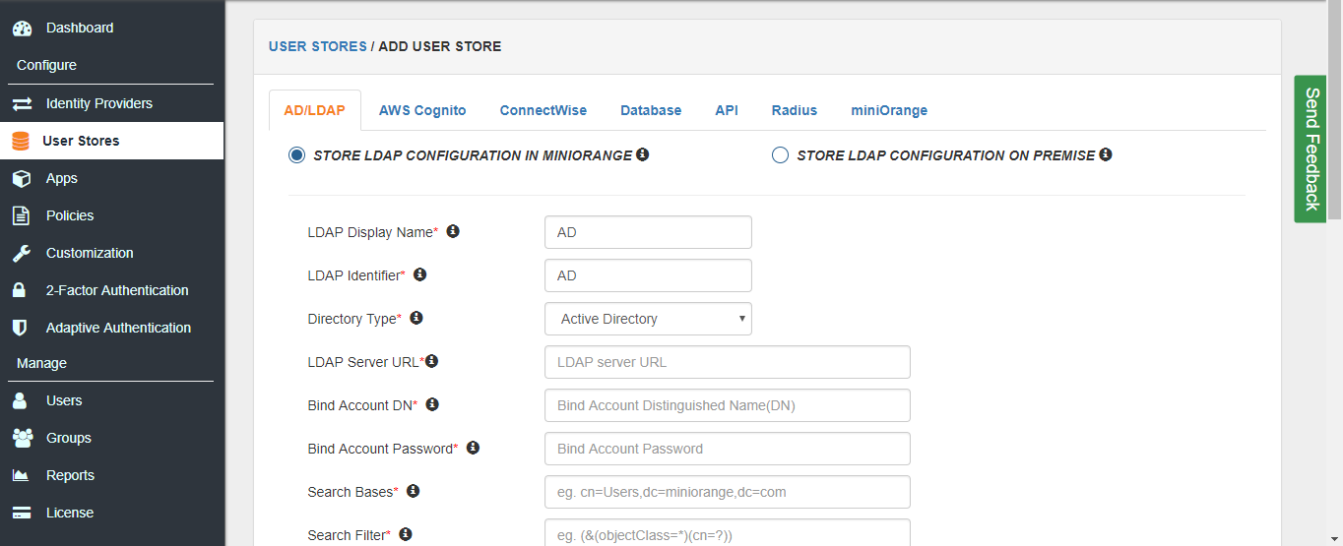Click info icon beside Store LDAP Configuration in miniOrange
The image size is (1343, 546).
click(x=643, y=154)
